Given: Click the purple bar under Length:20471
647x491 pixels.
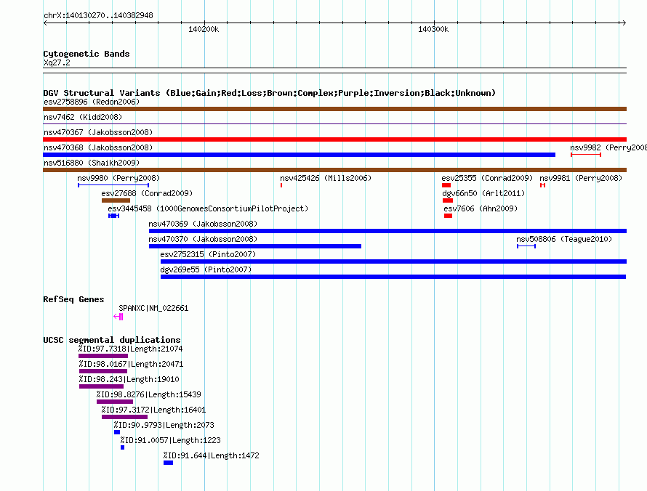Looking at the screenshot, I should 103,371.
